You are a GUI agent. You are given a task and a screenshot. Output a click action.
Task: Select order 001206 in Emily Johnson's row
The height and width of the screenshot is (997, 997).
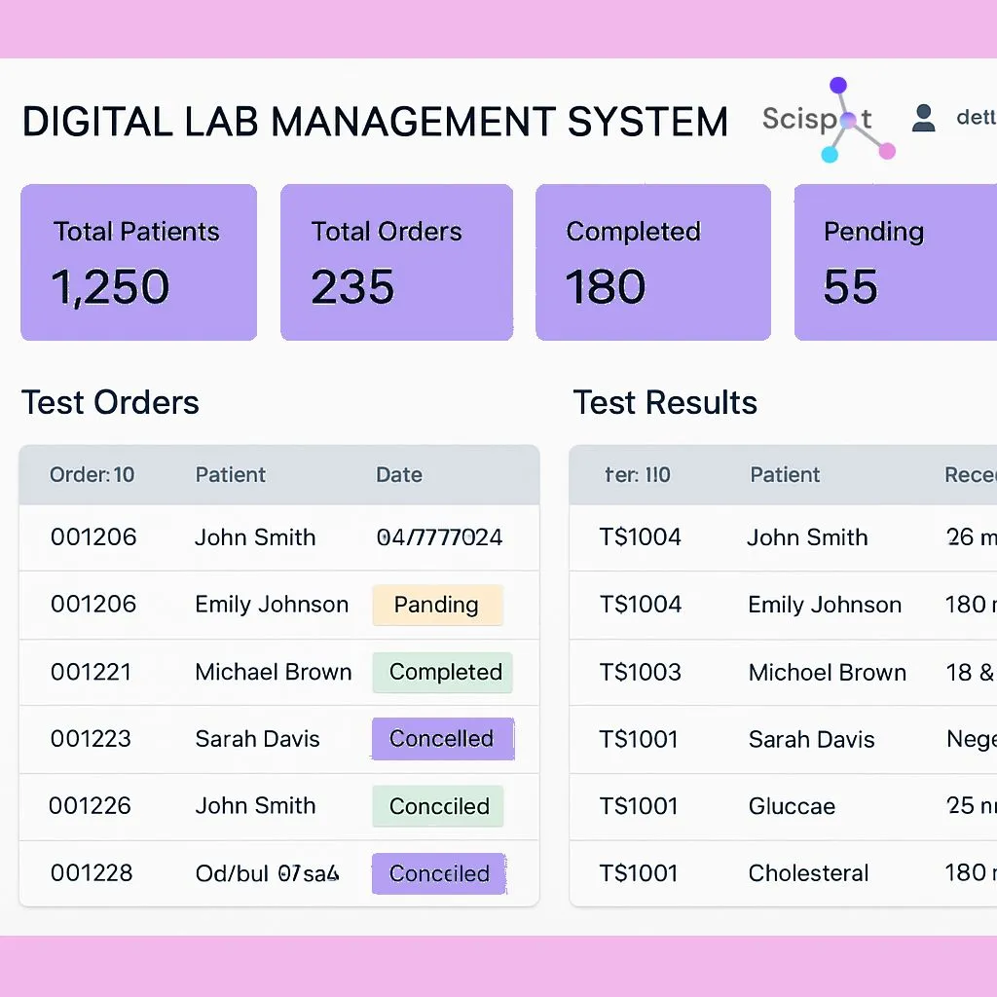click(93, 604)
